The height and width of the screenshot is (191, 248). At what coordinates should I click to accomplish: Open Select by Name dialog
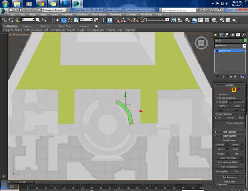click(44, 20)
